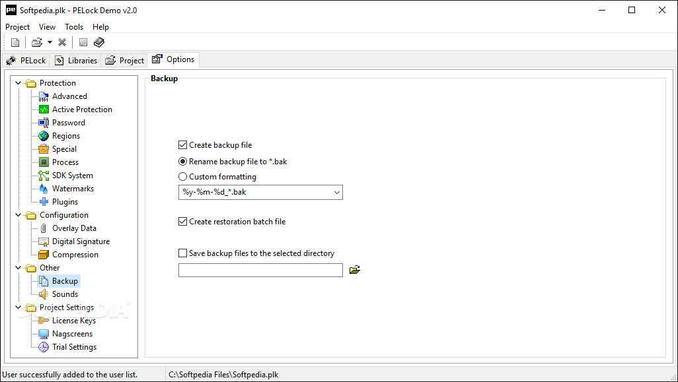The width and height of the screenshot is (678, 382).
Task: Click the License Keys key icon
Action: coord(44,321)
